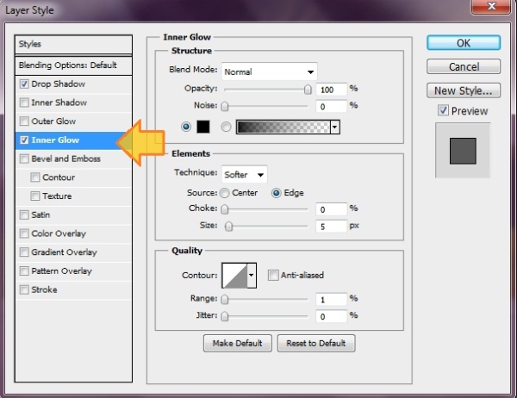Toggle the Anti-aliased checkbox

coord(273,276)
